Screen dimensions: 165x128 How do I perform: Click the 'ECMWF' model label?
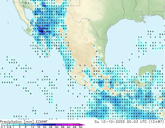pos(42,122)
